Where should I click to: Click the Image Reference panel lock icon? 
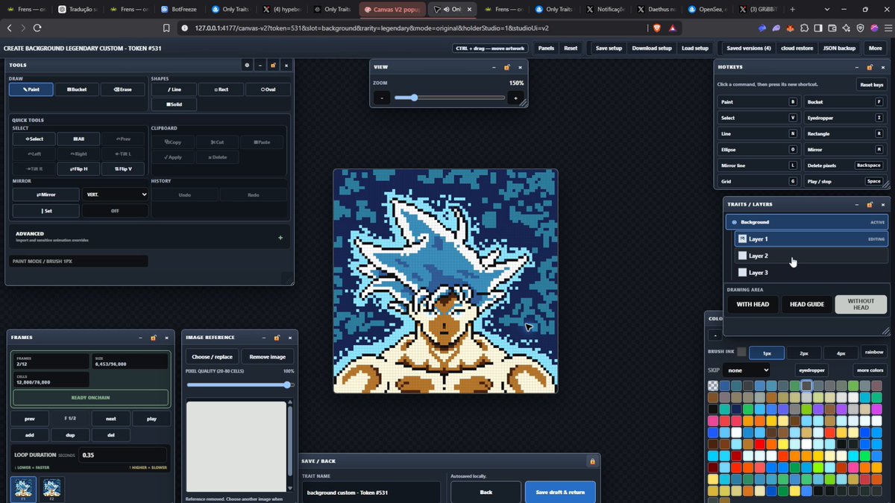(276, 338)
